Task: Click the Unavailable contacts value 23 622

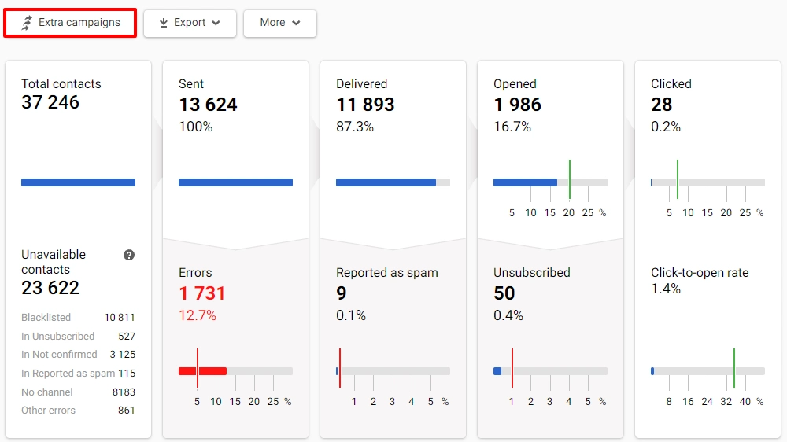Action: click(50, 288)
